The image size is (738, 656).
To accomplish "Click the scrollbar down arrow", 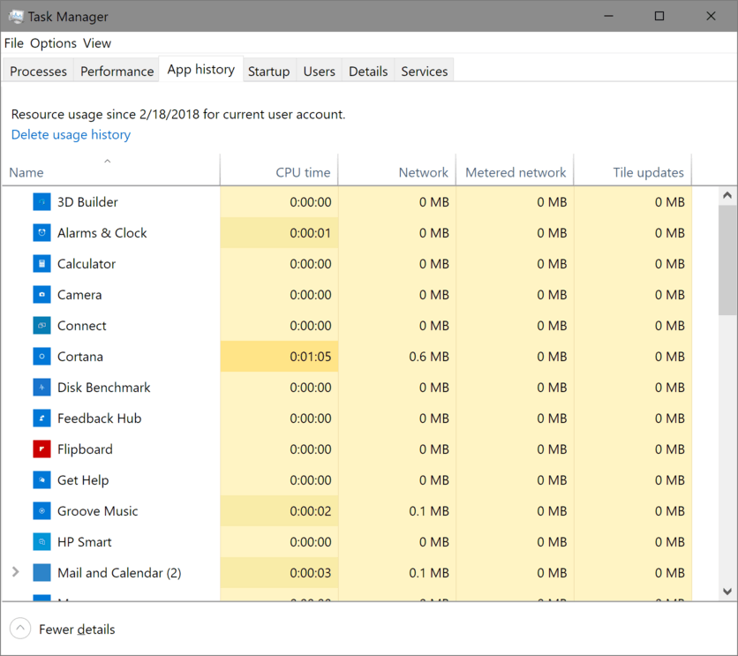I will 727,591.
